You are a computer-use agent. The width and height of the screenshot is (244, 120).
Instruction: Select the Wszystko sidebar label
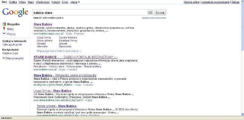click(x=13, y=24)
